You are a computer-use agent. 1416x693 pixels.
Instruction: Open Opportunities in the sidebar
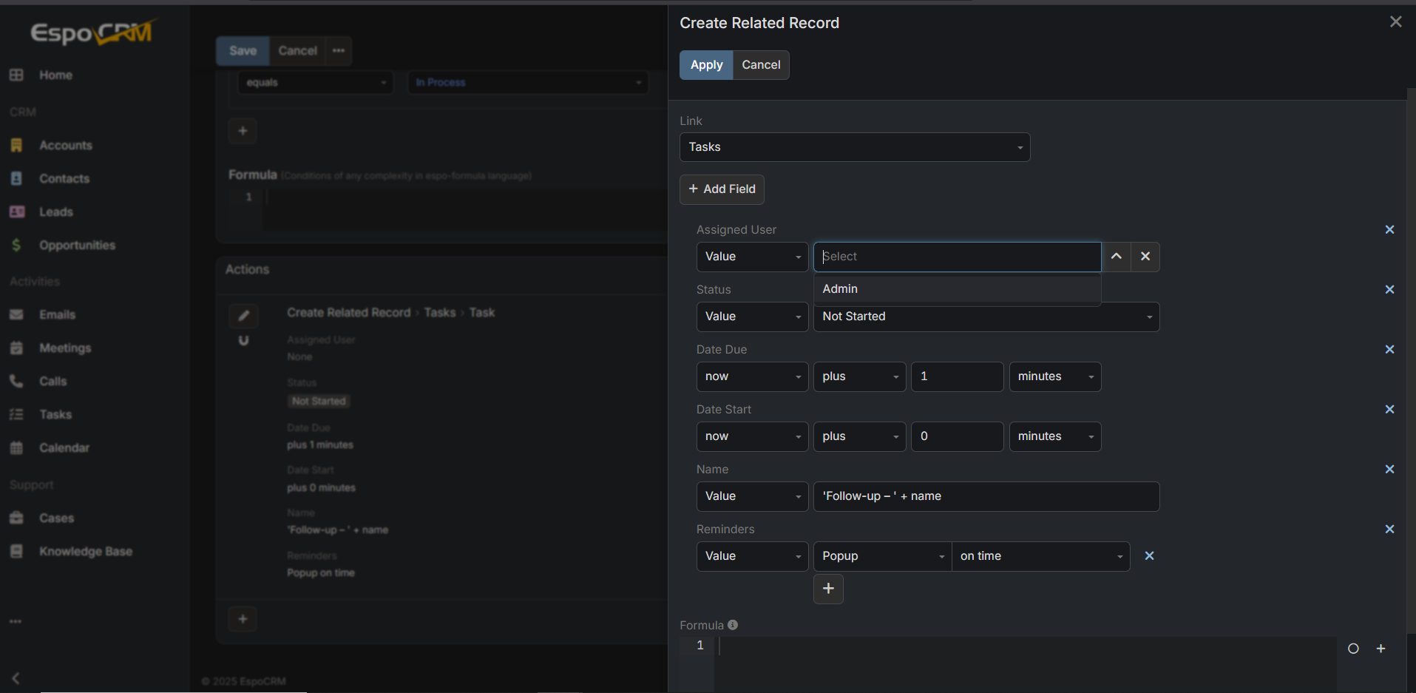tap(77, 246)
